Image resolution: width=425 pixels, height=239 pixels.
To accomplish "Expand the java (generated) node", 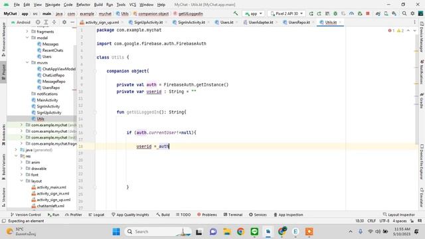I will click(x=16, y=150).
